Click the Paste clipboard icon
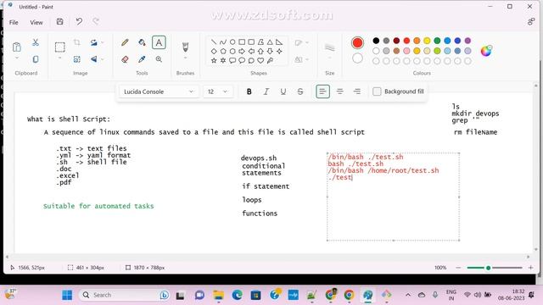Viewport: 543px width, 305px height. click(17, 47)
